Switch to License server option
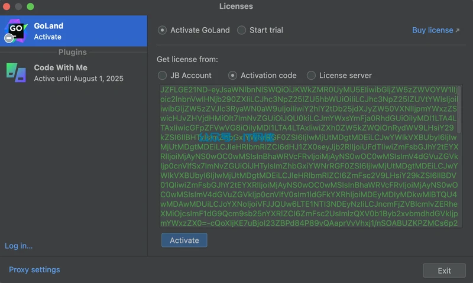This screenshot has width=473, height=283. pos(311,76)
